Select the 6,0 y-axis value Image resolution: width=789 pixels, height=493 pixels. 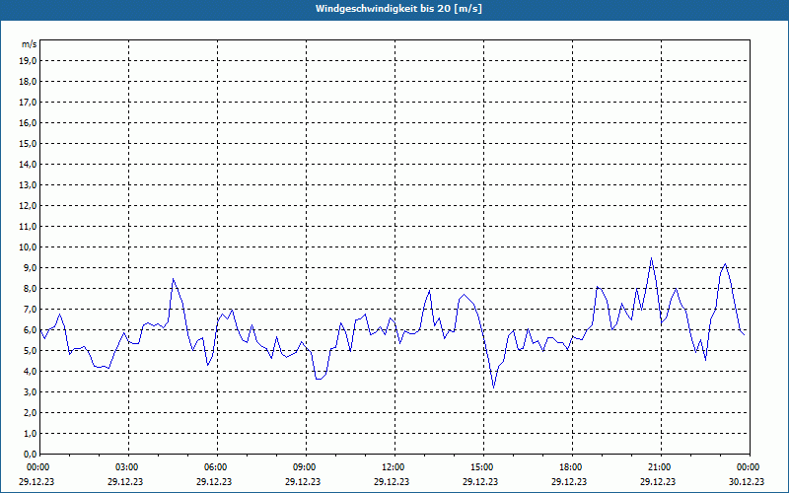[30, 330]
